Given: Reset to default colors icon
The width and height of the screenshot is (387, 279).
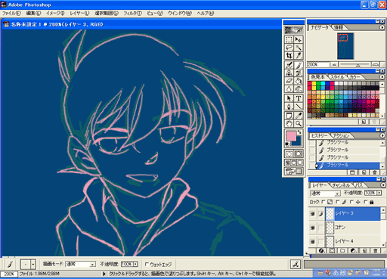Looking at the screenshot, I should [287, 144].
